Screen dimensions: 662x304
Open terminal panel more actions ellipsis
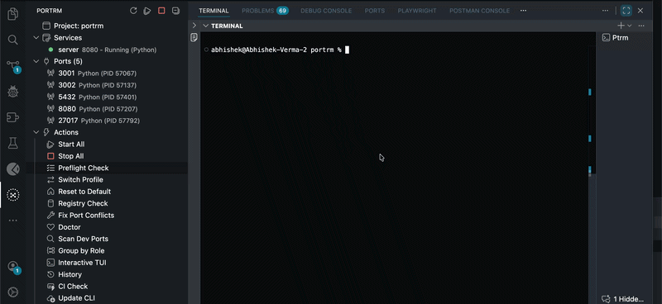(641, 26)
